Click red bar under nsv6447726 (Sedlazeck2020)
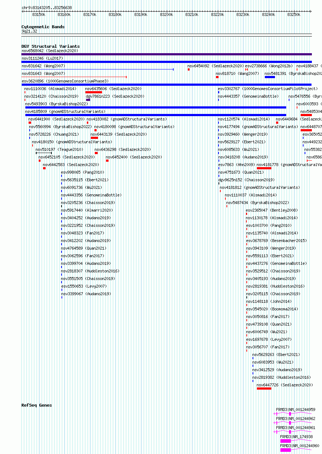Viewport: 322px width, 454px height. [264, 389]
